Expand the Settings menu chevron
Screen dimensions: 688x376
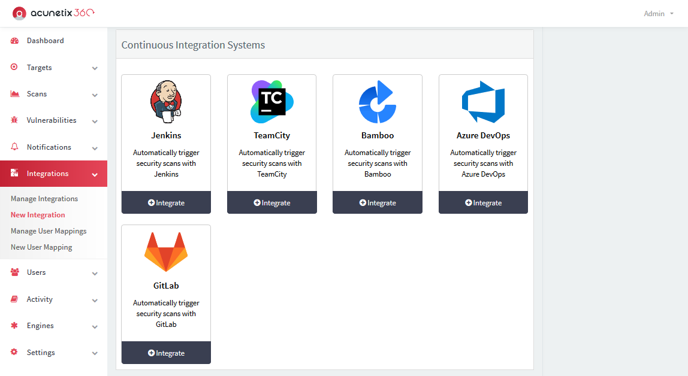click(95, 353)
